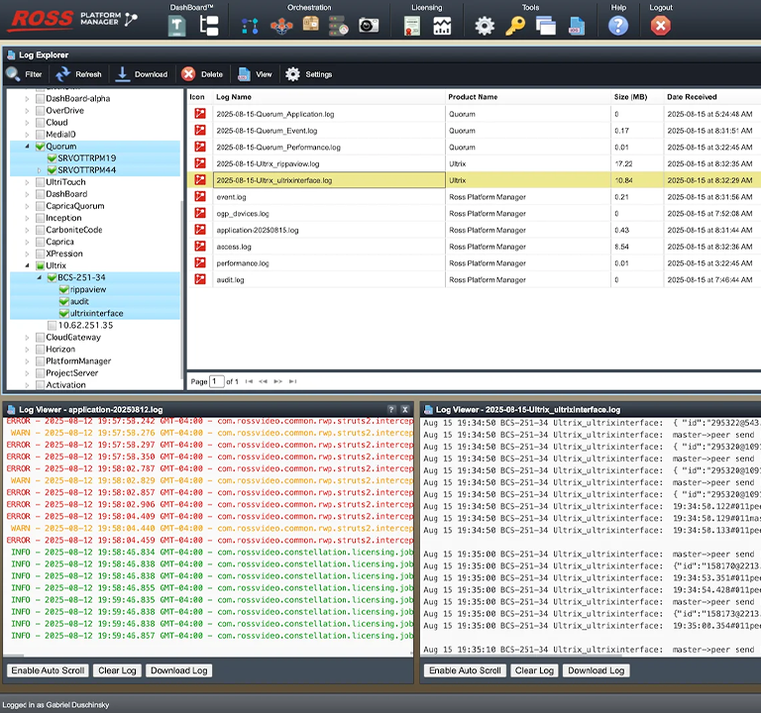Screen dimensions: 761x713
Task: Collapse the Quorum tree node
Action: (x=27, y=146)
